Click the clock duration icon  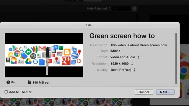[x=8, y=82]
